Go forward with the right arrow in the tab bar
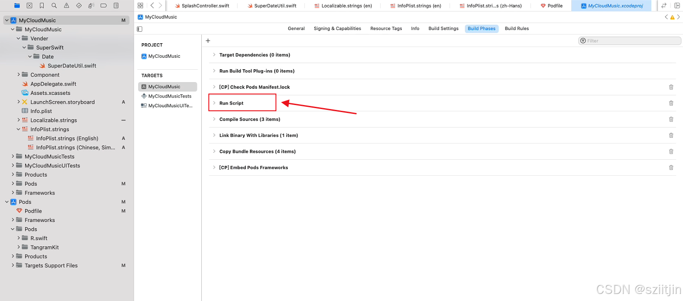 tap(160, 6)
